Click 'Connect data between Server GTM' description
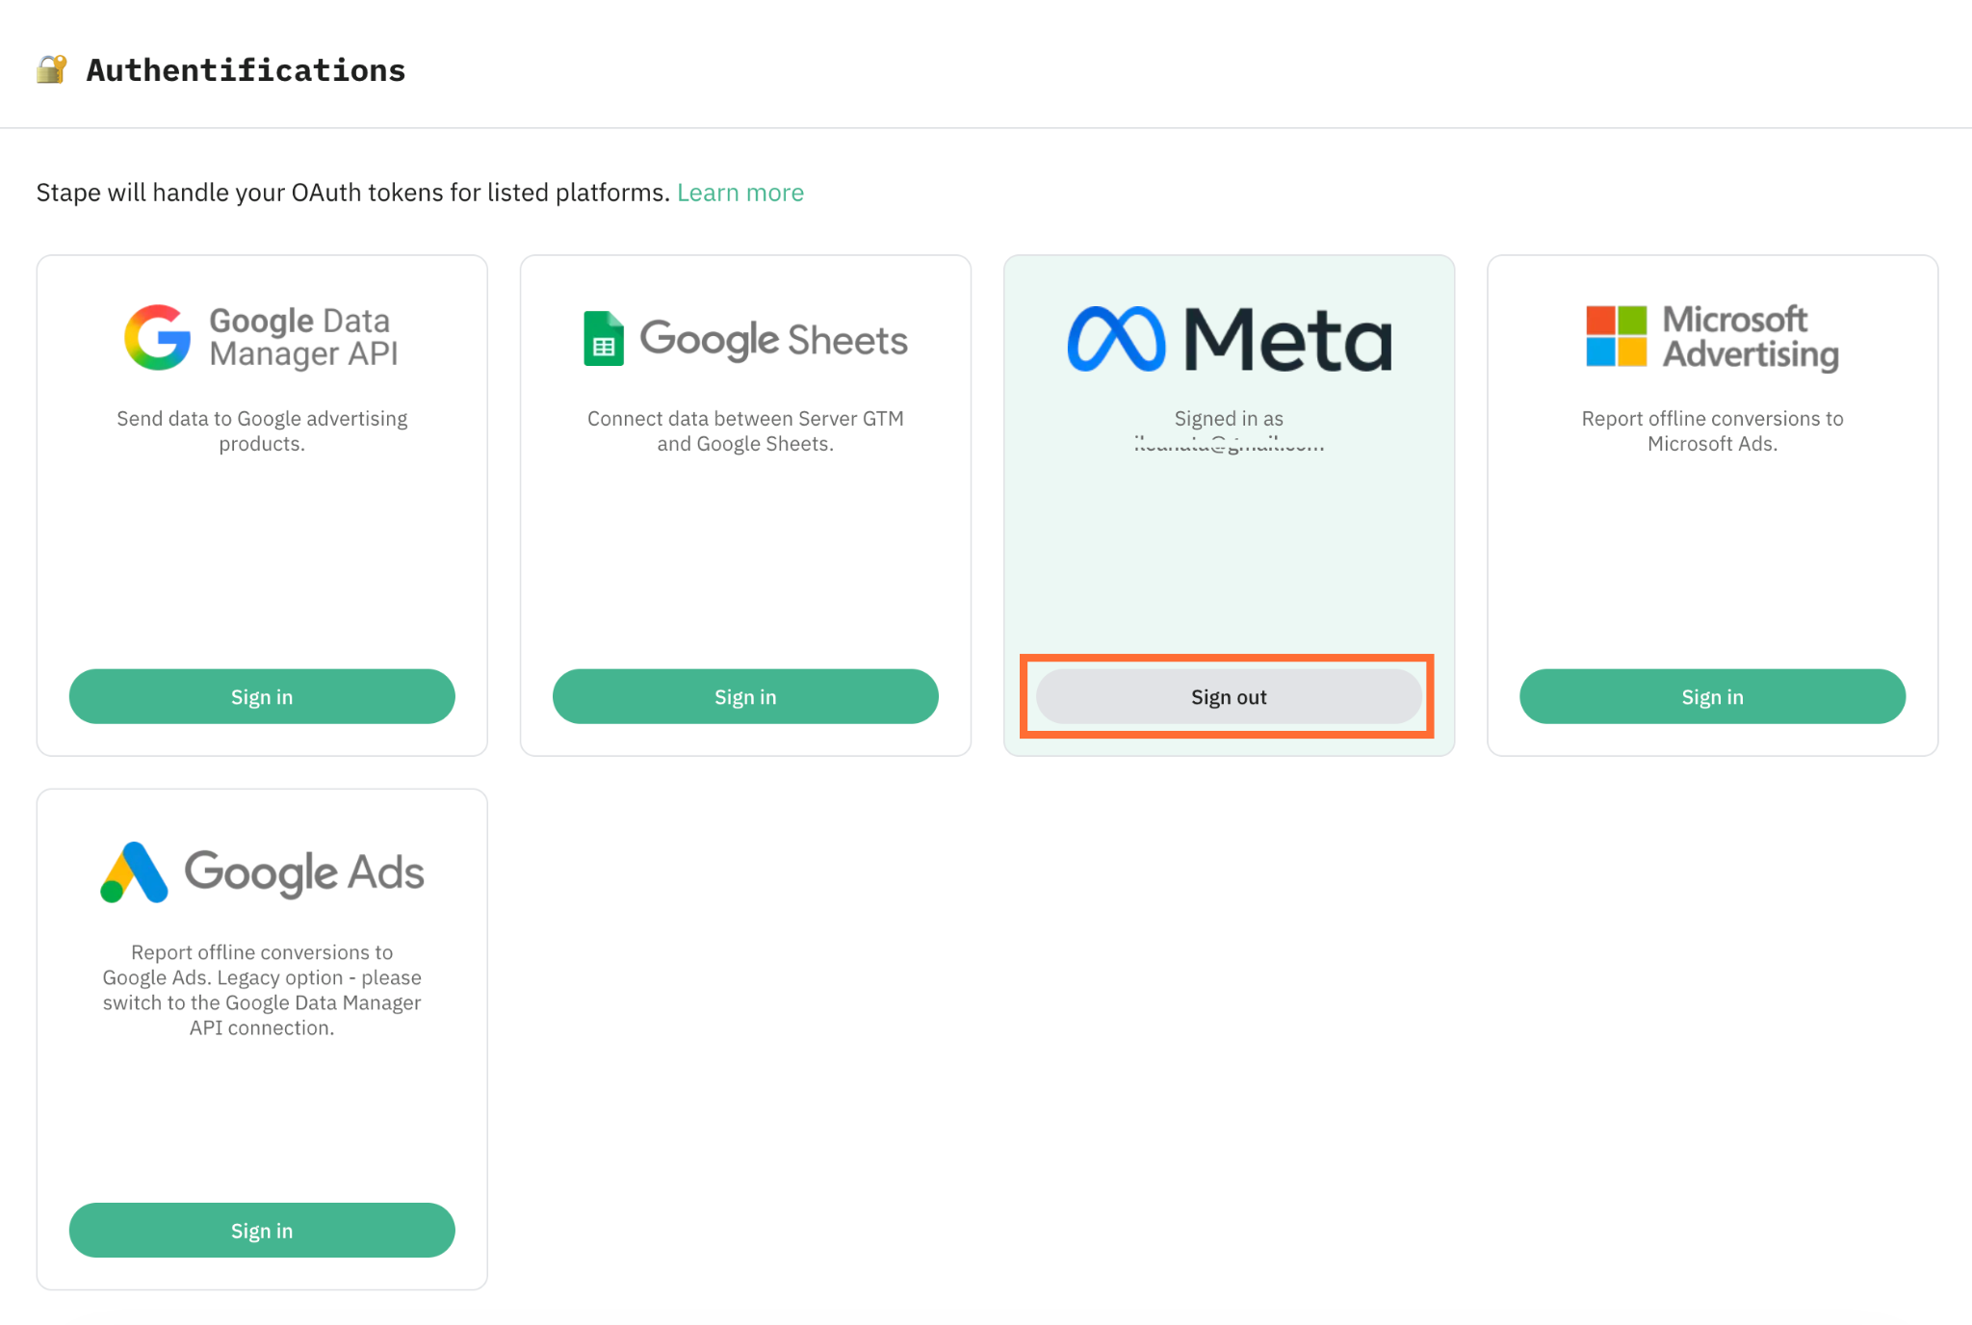Image resolution: width=1972 pixels, height=1325 pixels. pyautogui.click(x=745, y=430)
